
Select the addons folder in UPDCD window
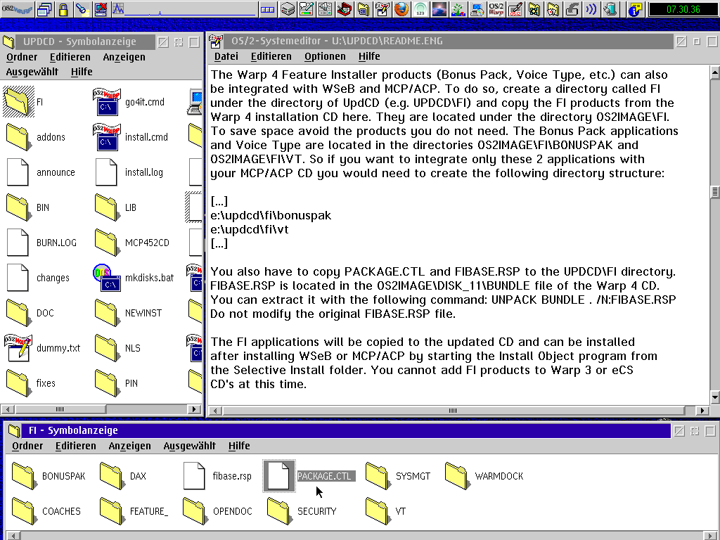tap(18, 137)
